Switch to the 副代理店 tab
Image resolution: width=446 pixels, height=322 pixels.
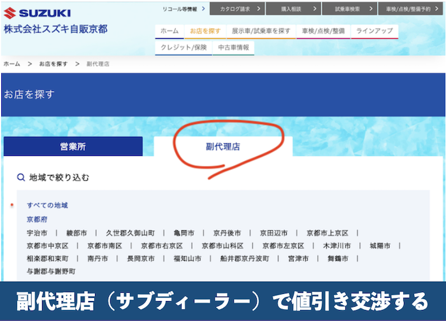pos(223,146)
